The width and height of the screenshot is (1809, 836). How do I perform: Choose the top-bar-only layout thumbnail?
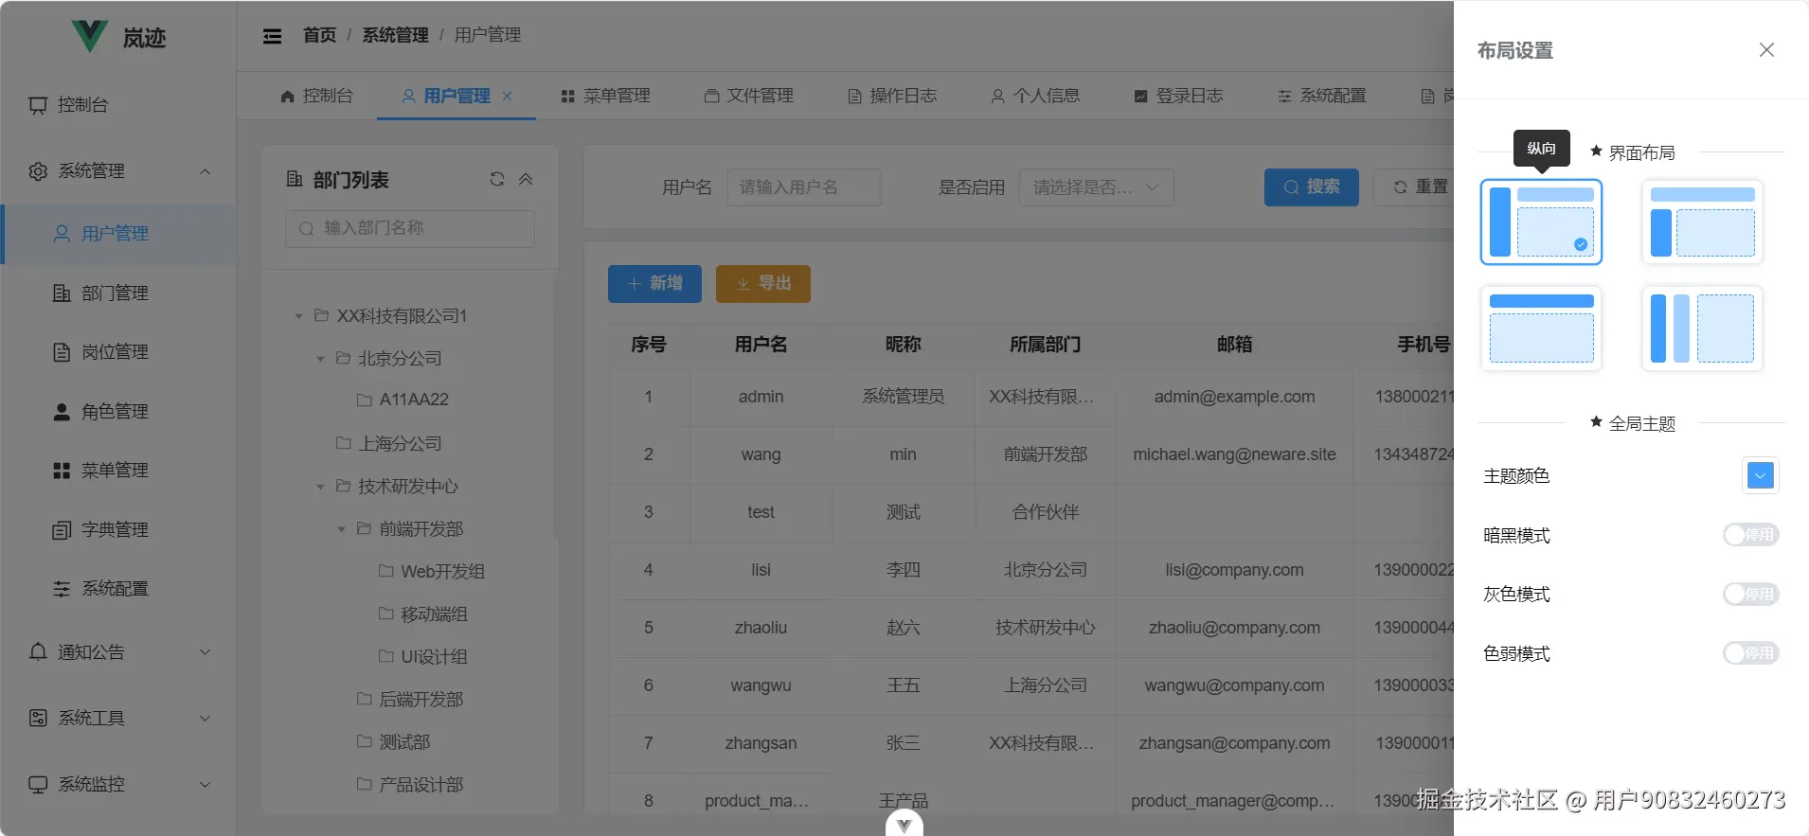1541,329
